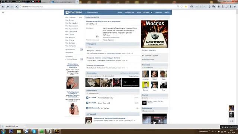Click the play button in browser media controls
This screenshot has width=238, height=134.
(200, 7)
